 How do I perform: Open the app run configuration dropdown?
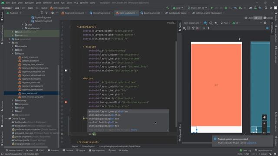pos(178,8)
